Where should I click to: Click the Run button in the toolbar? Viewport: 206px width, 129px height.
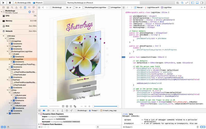pyautogui.click(x=4, y=3)
